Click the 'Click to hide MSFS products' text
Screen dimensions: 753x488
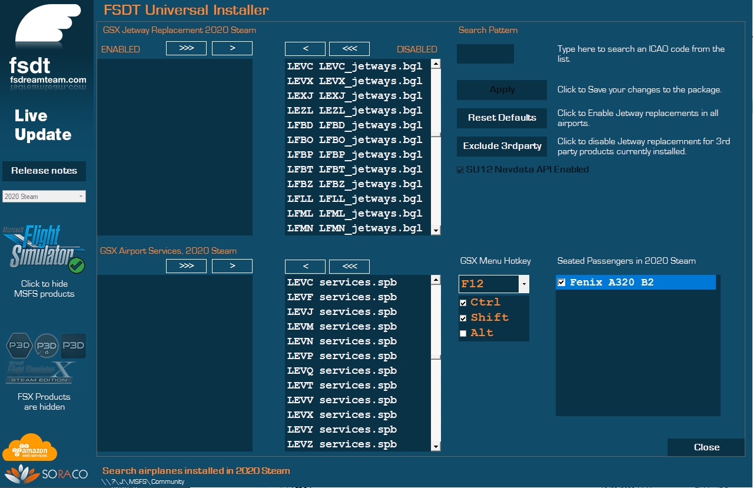point(44,288)
